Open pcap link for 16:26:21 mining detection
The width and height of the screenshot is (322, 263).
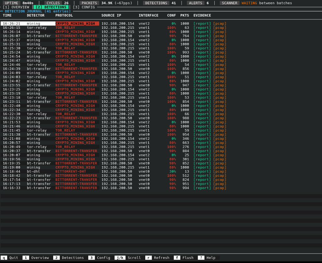(220, 24)
